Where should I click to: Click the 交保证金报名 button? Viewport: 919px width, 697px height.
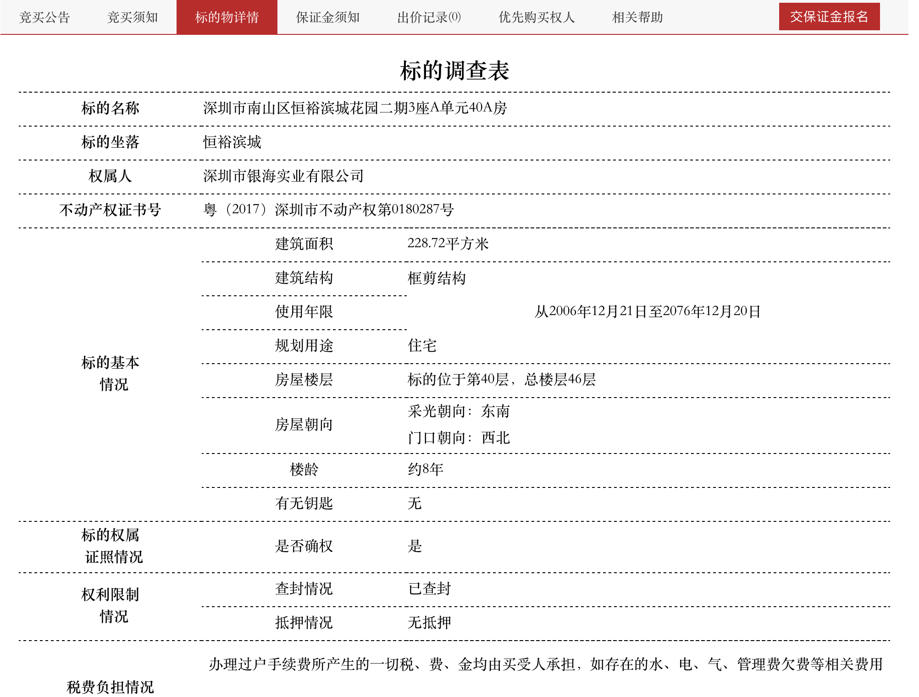829,17
